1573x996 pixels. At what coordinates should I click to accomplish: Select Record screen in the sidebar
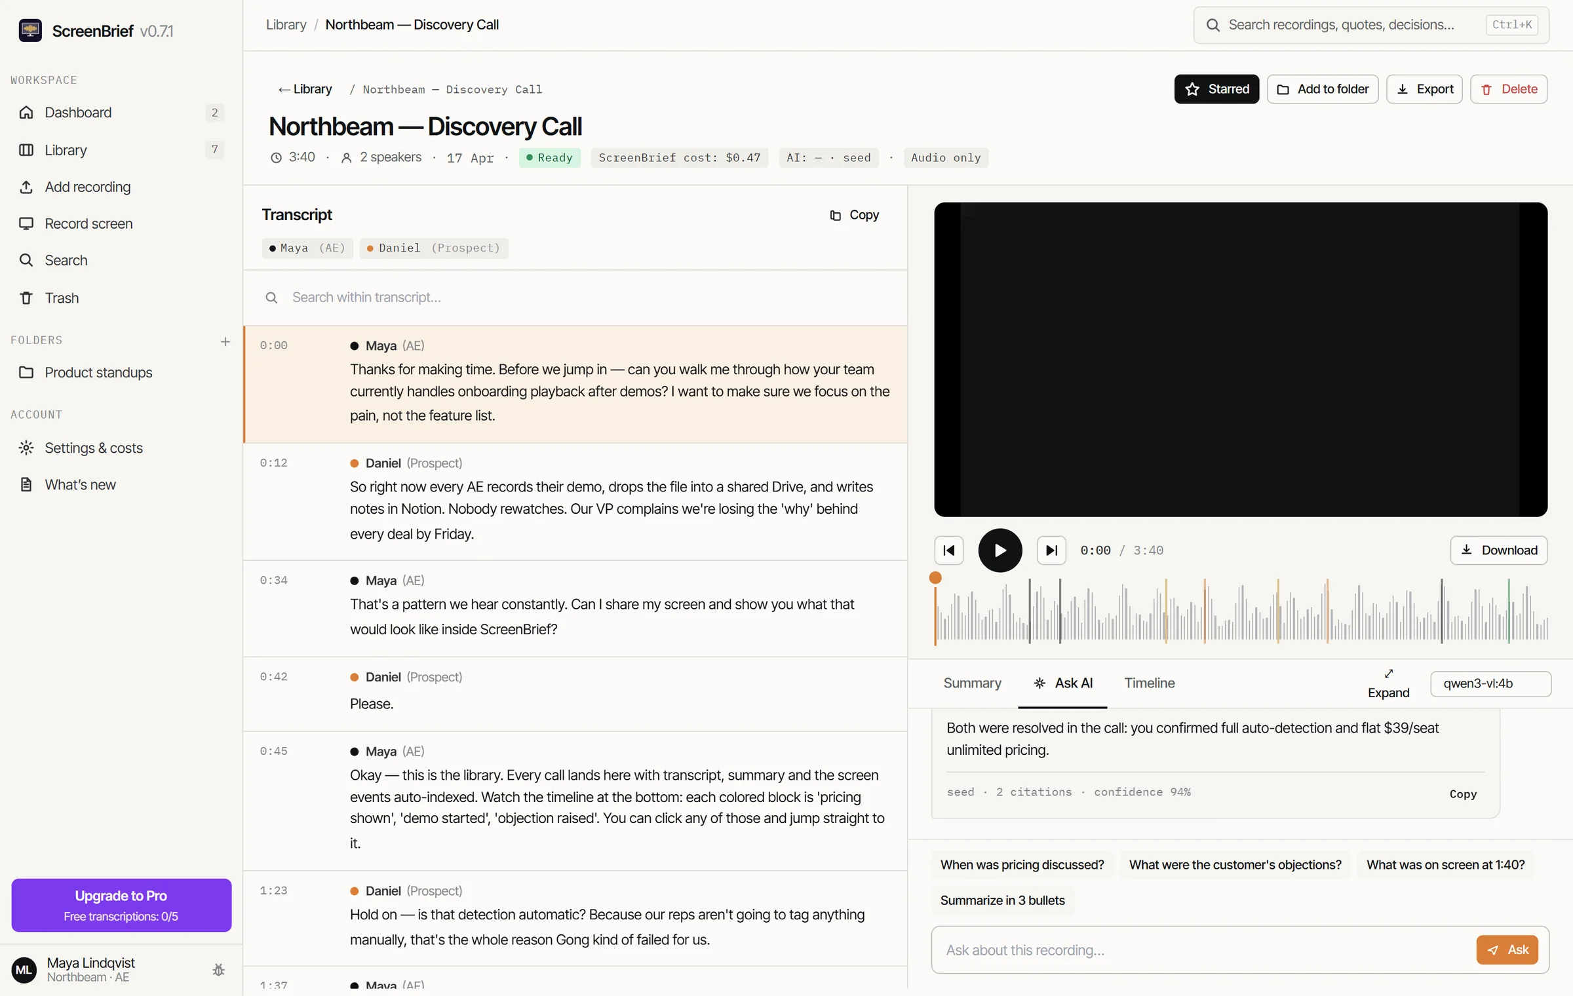(121, 223)
